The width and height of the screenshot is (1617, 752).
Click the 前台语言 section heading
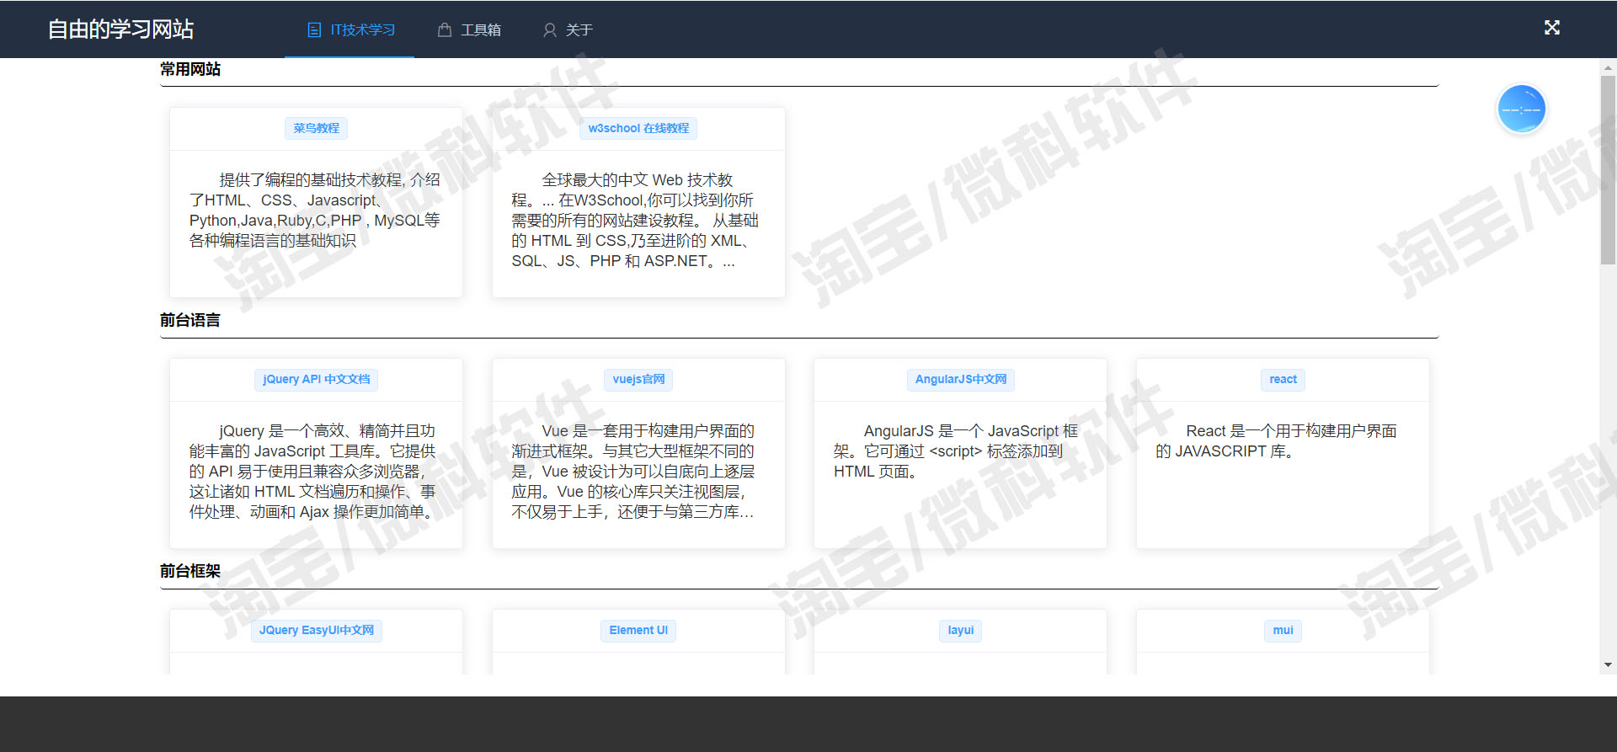pos(190,320)
